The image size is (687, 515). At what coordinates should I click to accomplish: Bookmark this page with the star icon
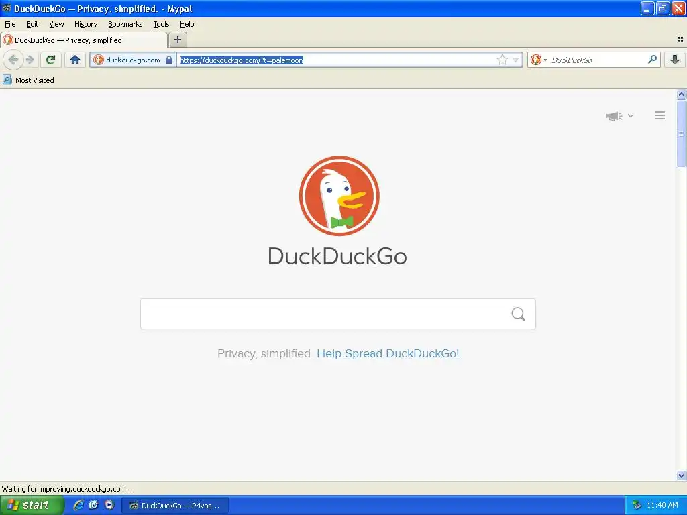click(x=502, y=60)
